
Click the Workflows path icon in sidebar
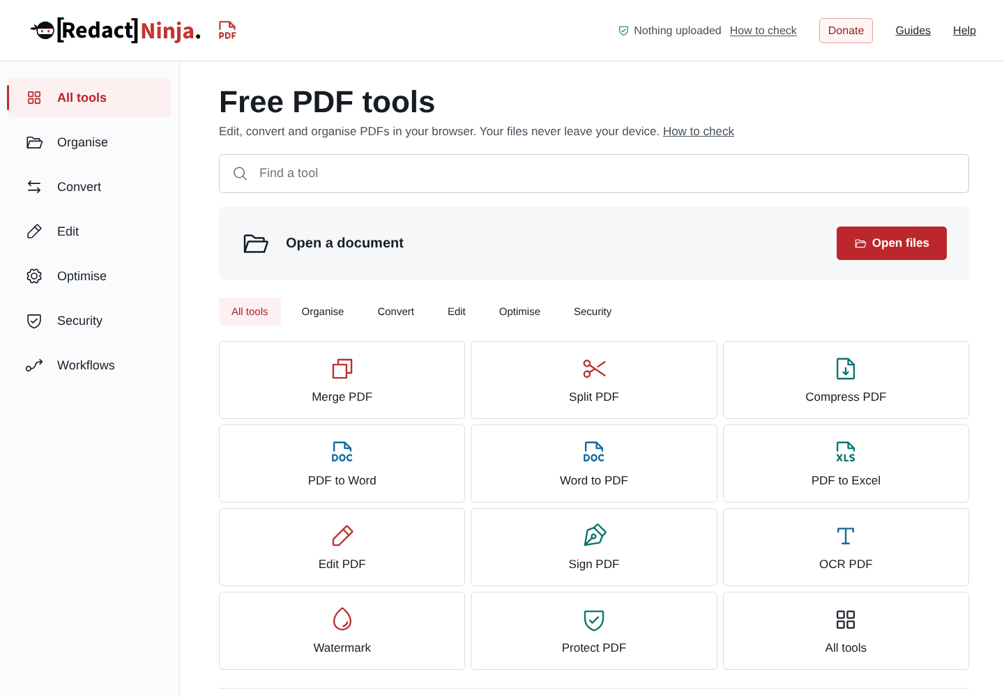(34, 365)
